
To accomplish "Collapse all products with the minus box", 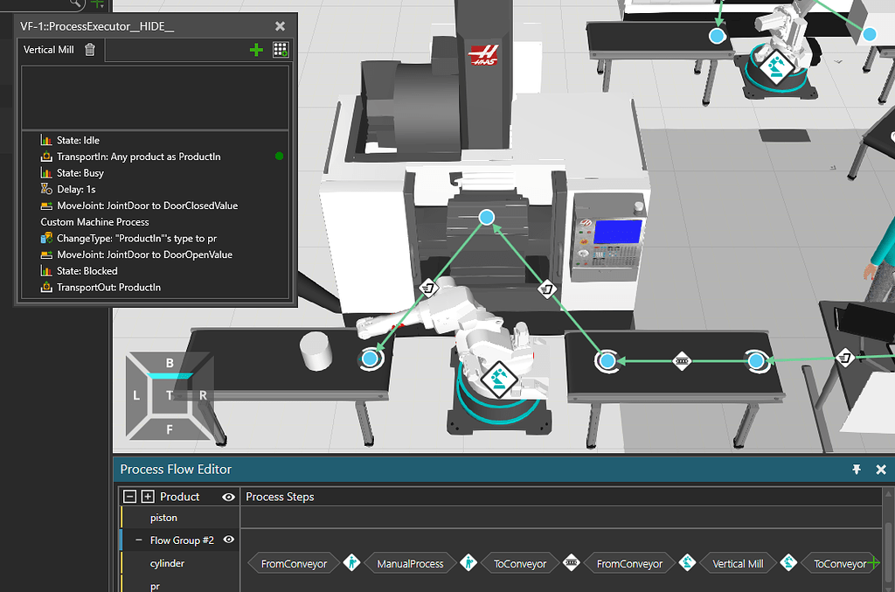I will [129, 497].
